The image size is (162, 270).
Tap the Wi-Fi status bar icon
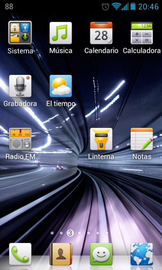pyautogui.click(x=116, y=7)
